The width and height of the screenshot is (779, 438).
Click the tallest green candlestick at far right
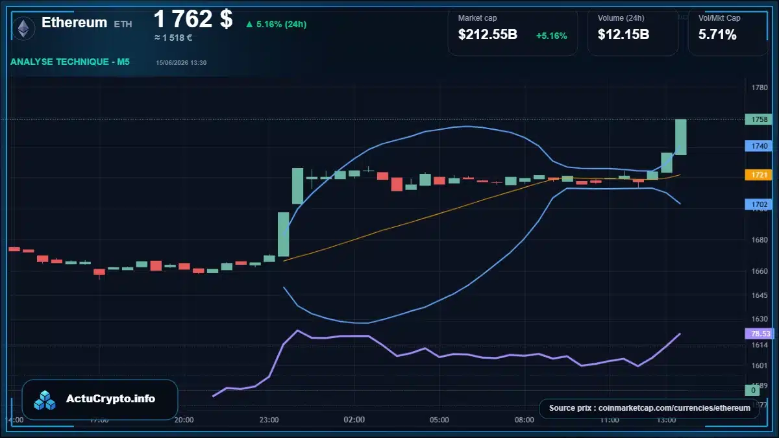coord(681,137)
